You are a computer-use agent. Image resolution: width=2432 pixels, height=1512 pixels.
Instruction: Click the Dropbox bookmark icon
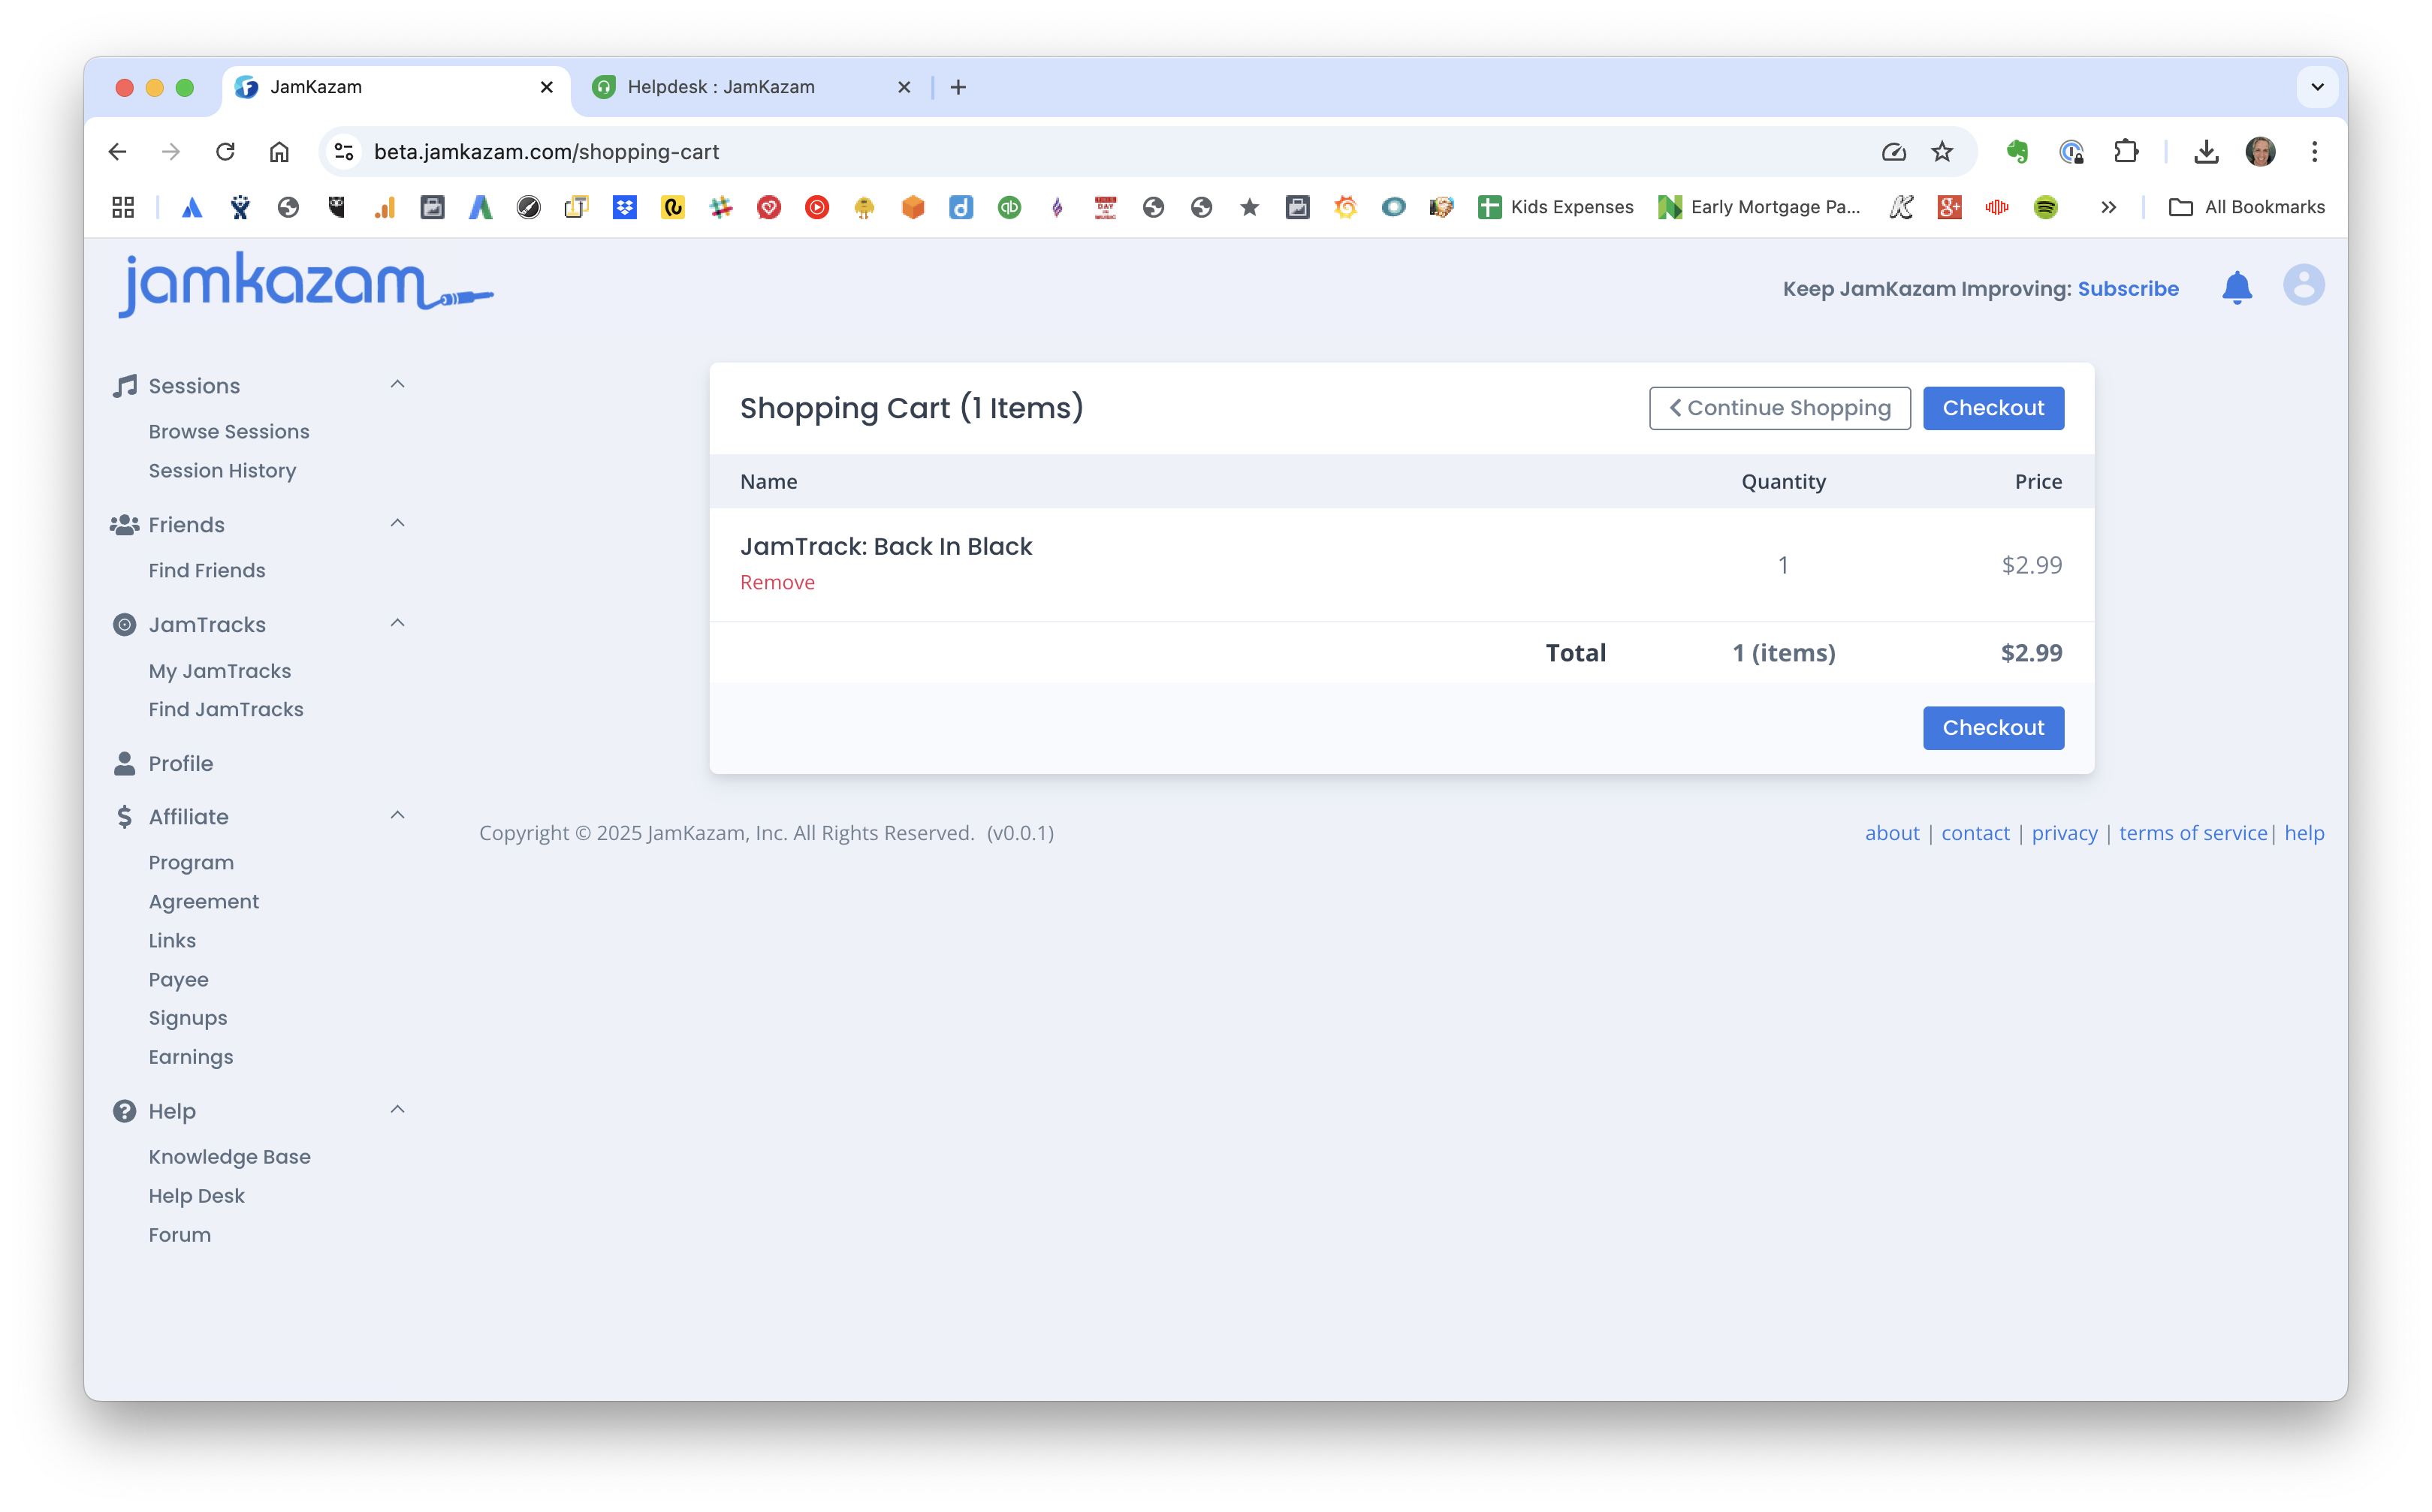coord(624,207)
